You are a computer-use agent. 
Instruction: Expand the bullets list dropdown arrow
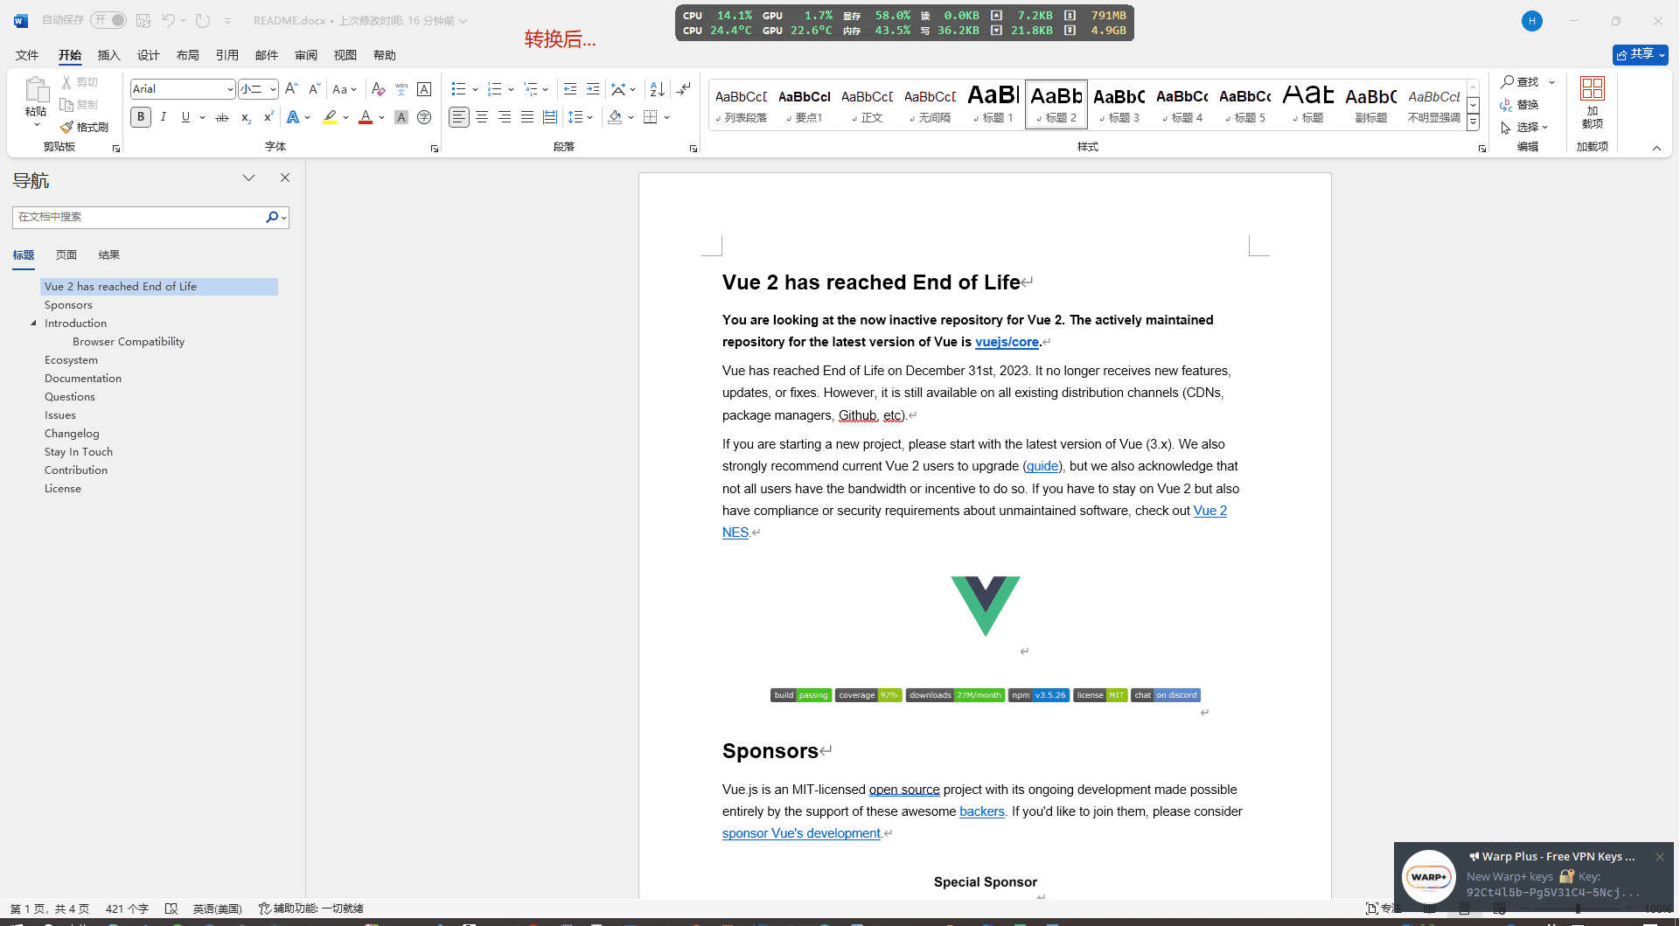click(475, 89)
